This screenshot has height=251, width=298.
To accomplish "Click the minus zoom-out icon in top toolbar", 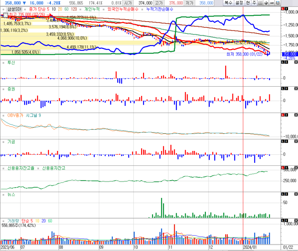I will [272, 3].
